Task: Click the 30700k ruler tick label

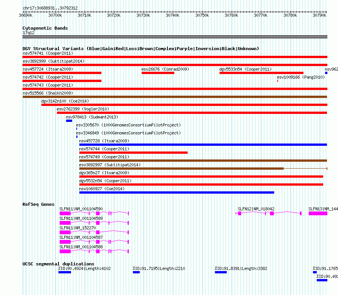Action: (55, 15)
